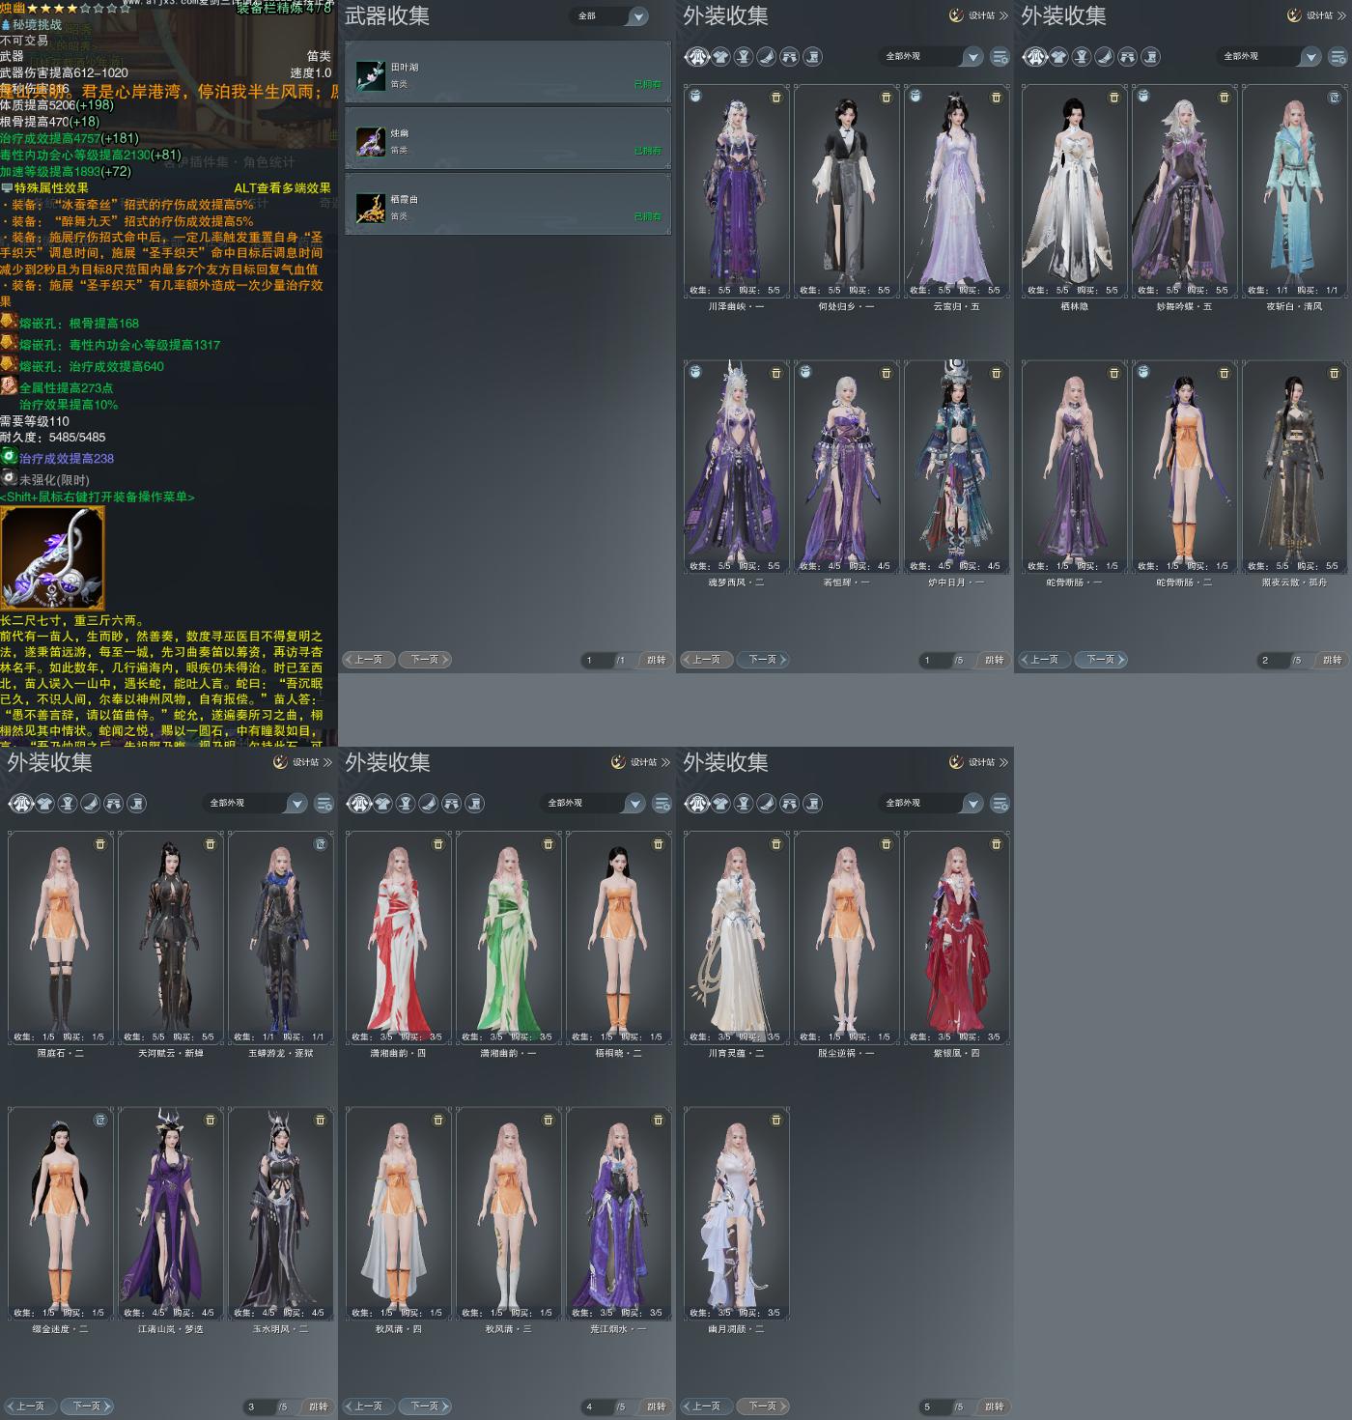Open 全部外观 dropdown in page 5 外装收集 panel

(x=932, y=804)
